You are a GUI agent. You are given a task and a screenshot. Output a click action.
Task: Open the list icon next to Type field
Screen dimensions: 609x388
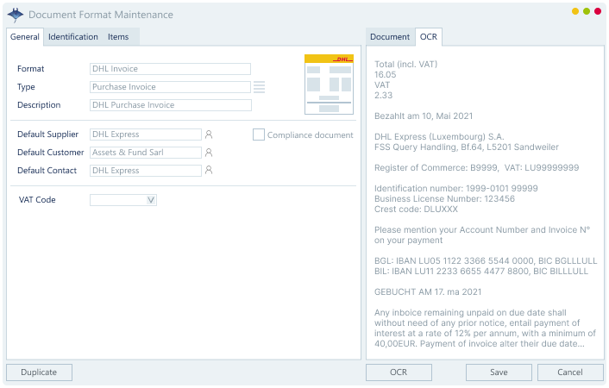coord(259,87)
